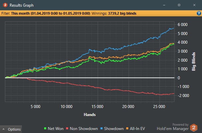This screenshot has height=133, width=202.
Task: Click the 'Powered by' text
Action: point(180,125)
